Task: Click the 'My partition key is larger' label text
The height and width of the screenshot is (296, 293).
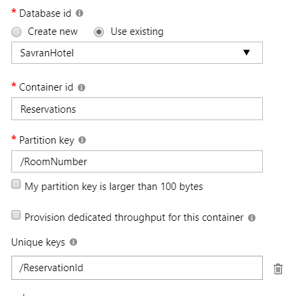Action: (x=113, y=187)
